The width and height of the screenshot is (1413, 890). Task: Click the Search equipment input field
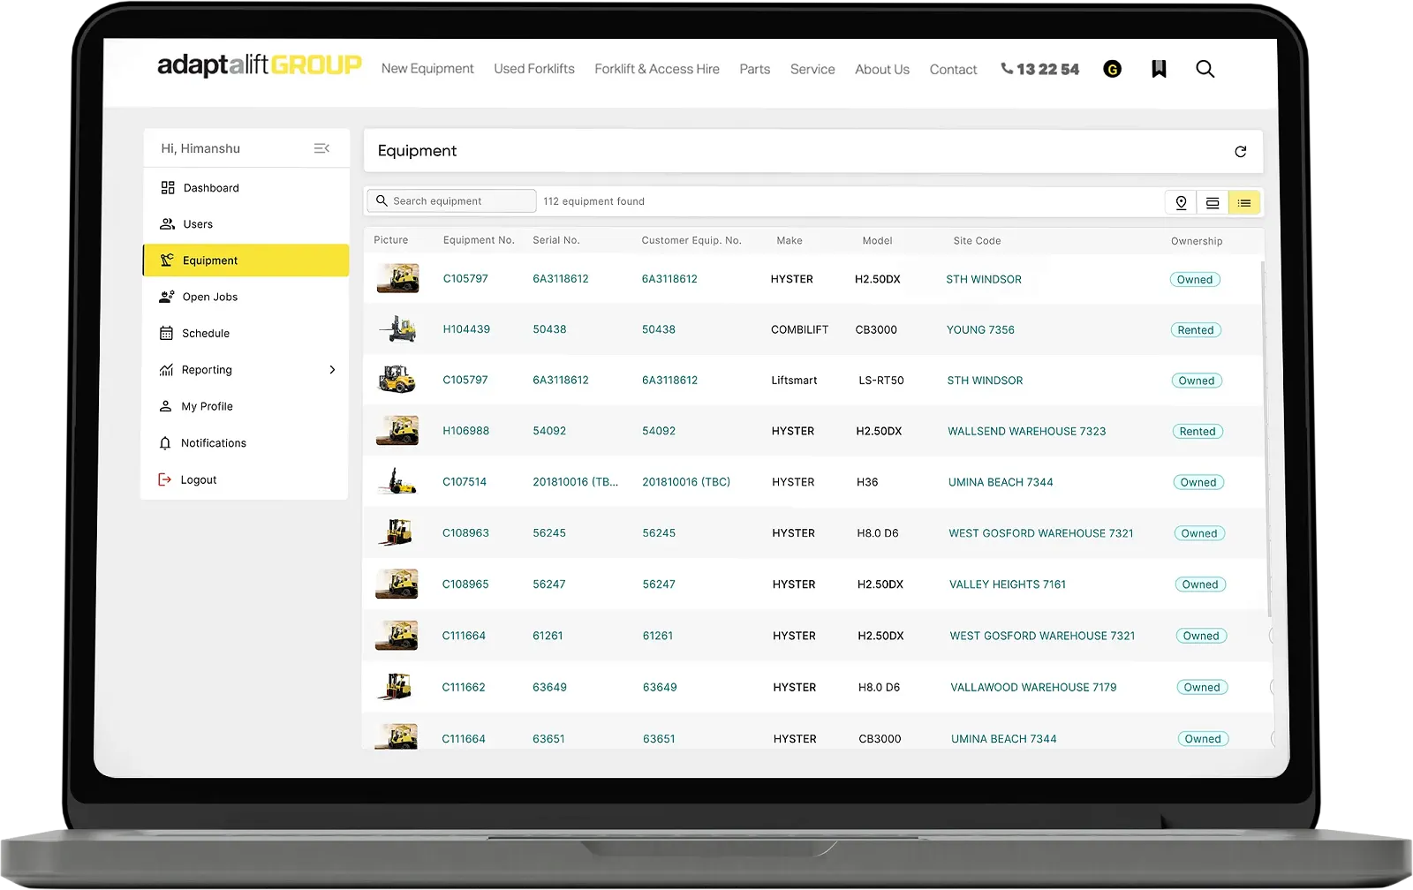(451, 201)
